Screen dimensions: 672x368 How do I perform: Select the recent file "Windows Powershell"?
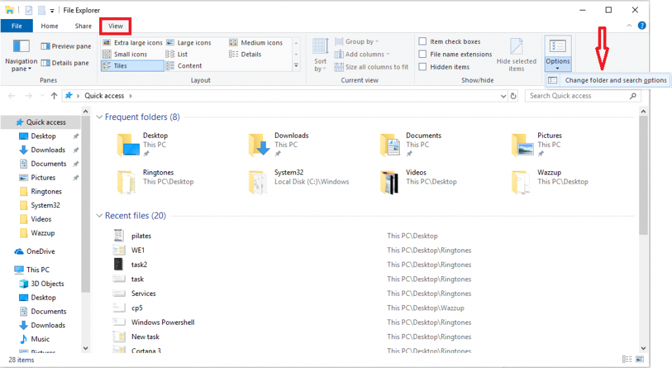pyautogui.click(x=163, y=322)
